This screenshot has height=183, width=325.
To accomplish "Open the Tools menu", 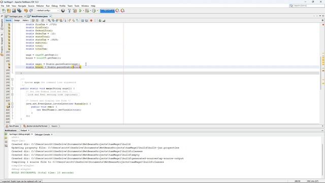I will click(77, 6).
